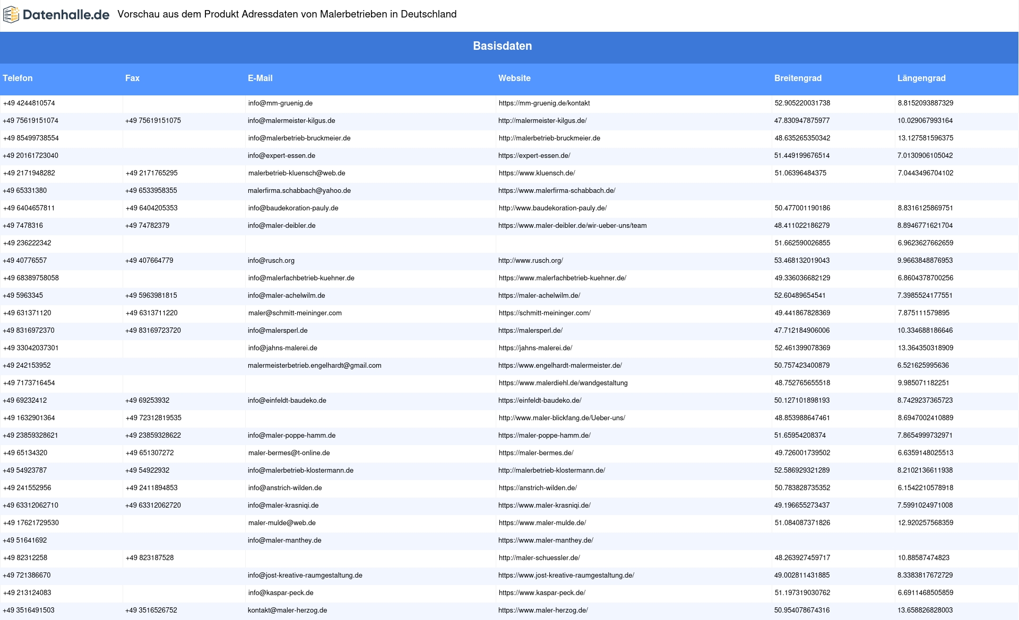Select phone number +49 236222342
The width and height of the screenshot is (1019, 620).
(x=27, y=243)
